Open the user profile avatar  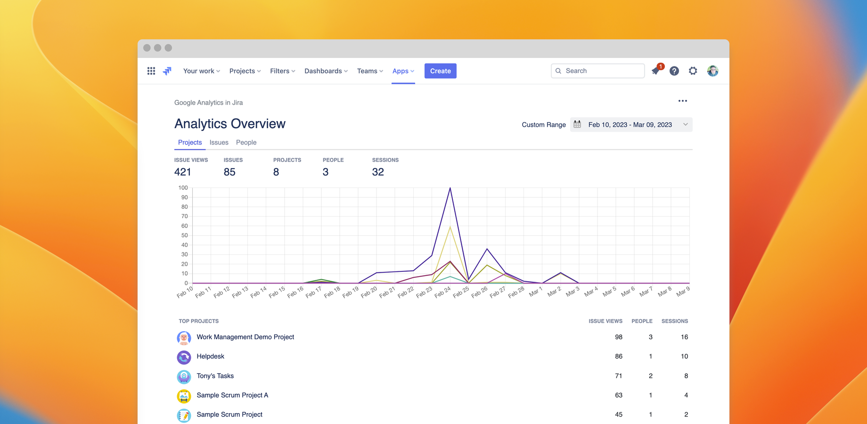point(712,71)
